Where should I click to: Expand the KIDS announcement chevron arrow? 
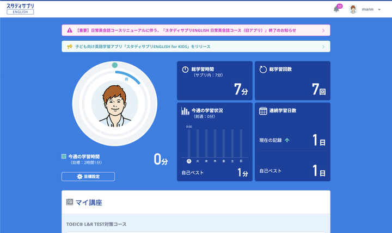click(323, 47)
